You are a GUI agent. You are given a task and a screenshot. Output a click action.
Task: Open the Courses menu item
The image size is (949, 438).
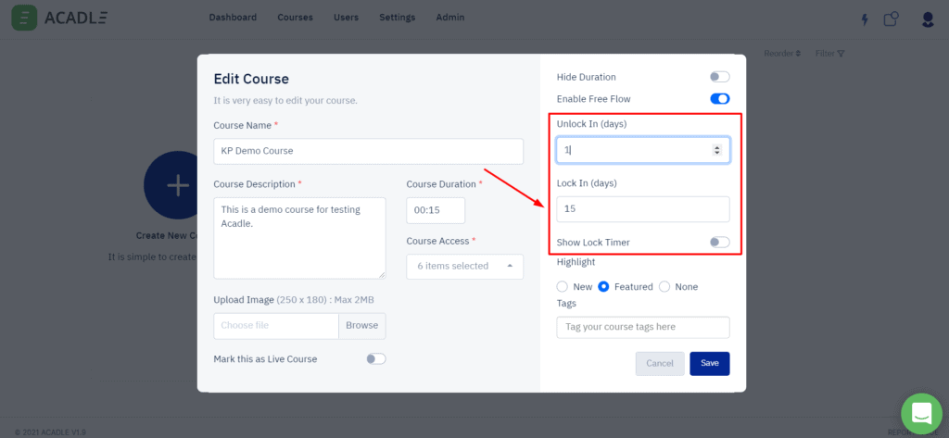coord(295,18)
